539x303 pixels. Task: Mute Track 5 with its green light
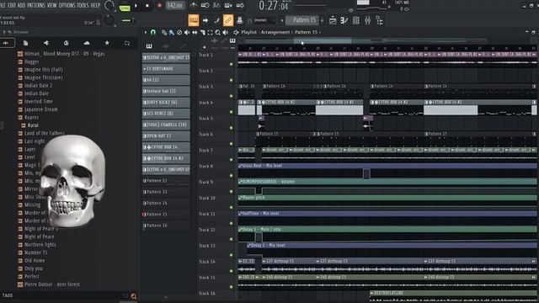click(x=231, y=128)
